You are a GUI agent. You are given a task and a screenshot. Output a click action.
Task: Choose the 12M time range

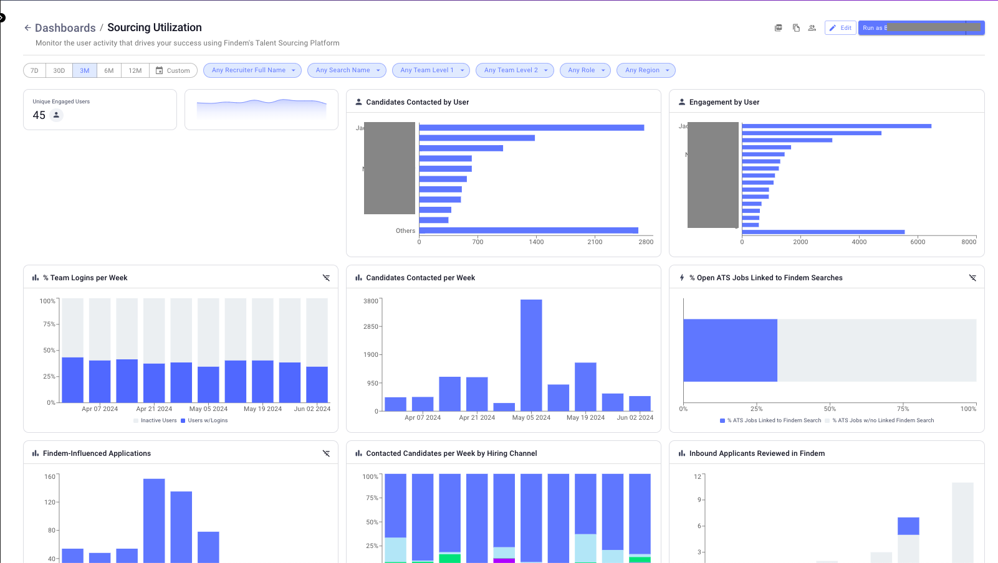click(135, 70)
